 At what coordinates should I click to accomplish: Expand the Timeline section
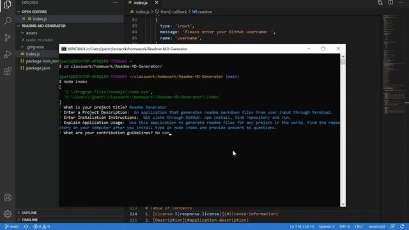coord(29,220)
